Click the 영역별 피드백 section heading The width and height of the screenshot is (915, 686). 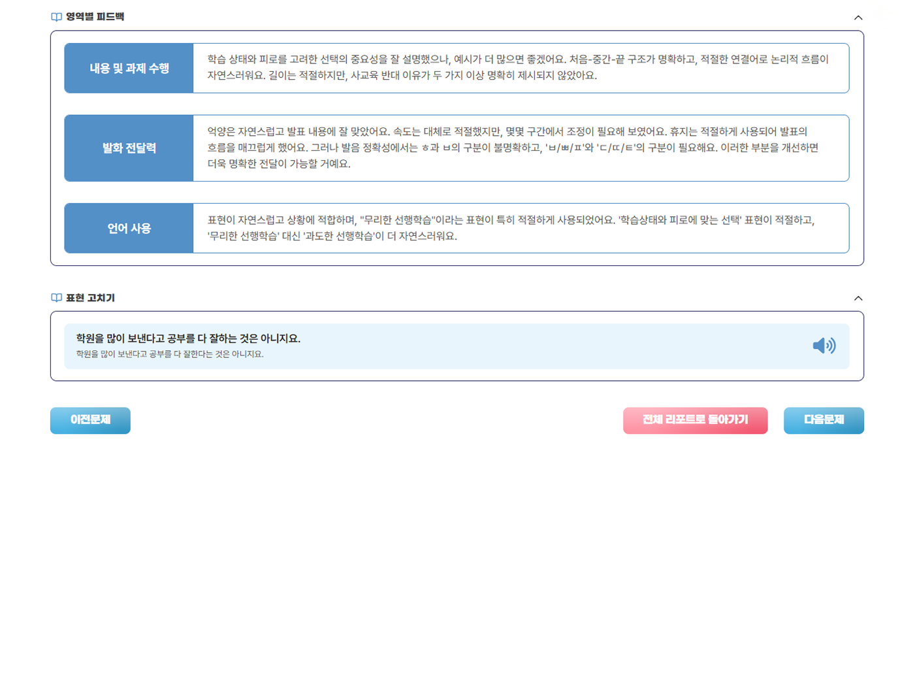(95, 17)
